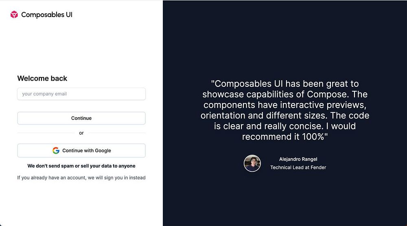This screenshot has height=226, width=407.
Task: Click the 'interactive previews' phrase in quote
Action: point(323,105)
